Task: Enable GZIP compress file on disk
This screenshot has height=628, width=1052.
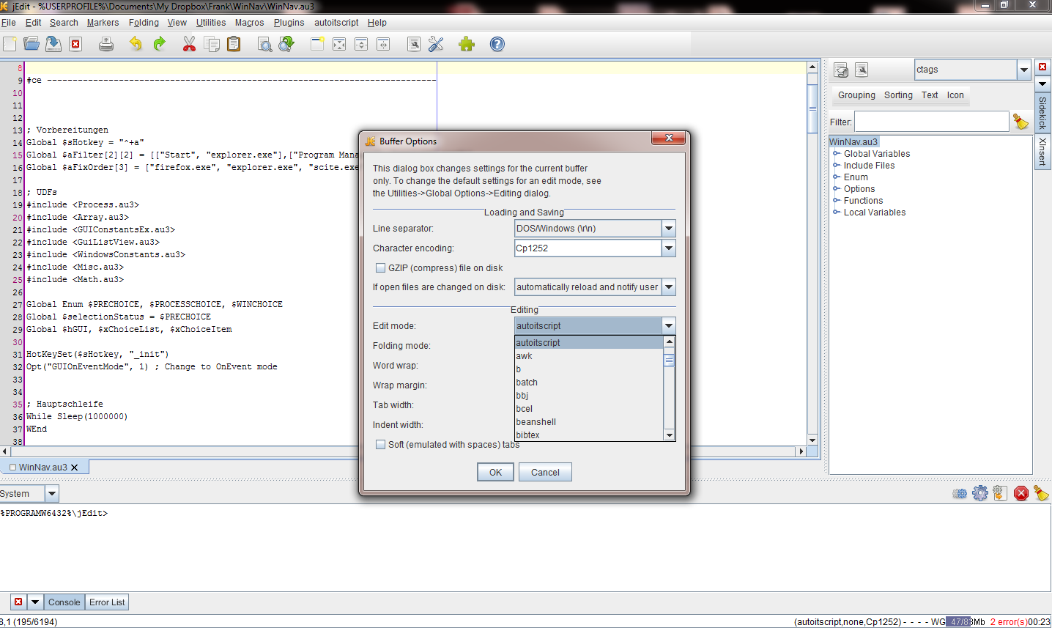Action: (x=381, y=268)
